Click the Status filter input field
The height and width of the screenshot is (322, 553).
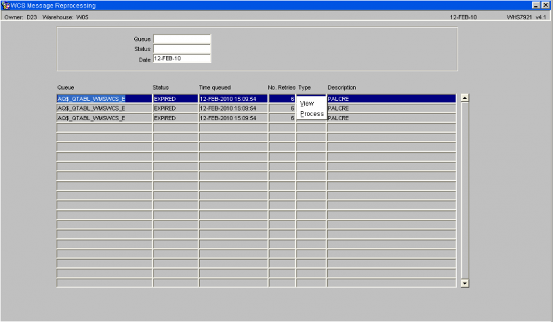click(182, 49)
